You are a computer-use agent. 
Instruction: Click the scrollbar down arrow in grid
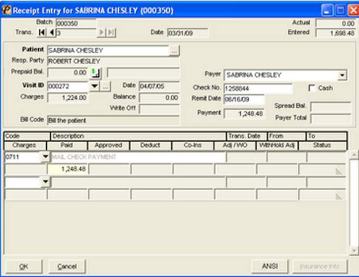tap(353, 250)
